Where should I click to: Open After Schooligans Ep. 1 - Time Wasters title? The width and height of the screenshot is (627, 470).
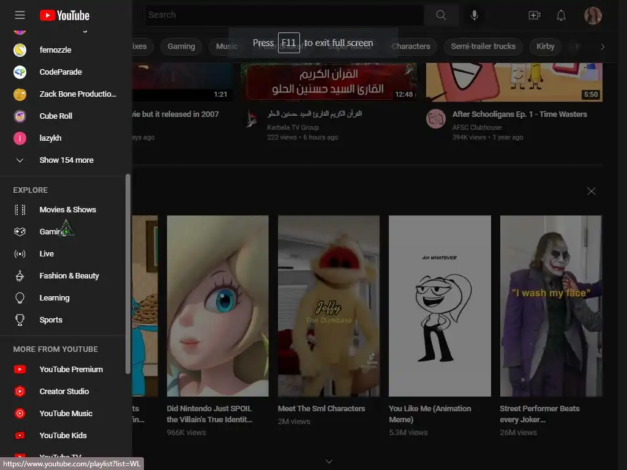coord(519,114)
